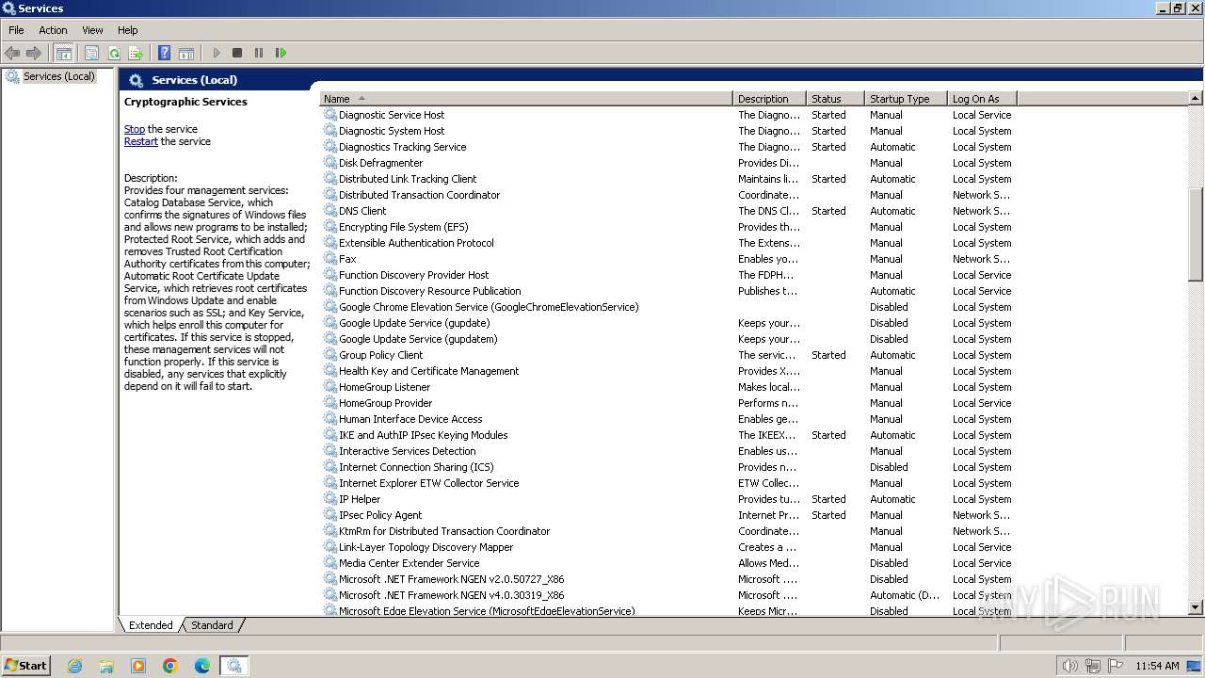Sort by the Status column header
This screenshot has width=1205, height=678.
pos(835,99)
